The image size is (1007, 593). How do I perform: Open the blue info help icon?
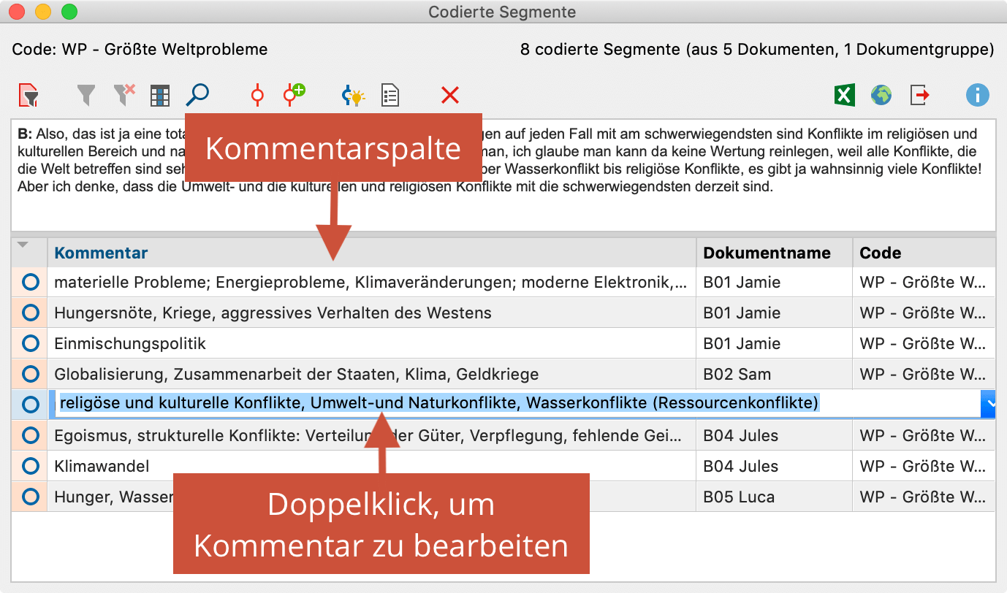[977, 95]
